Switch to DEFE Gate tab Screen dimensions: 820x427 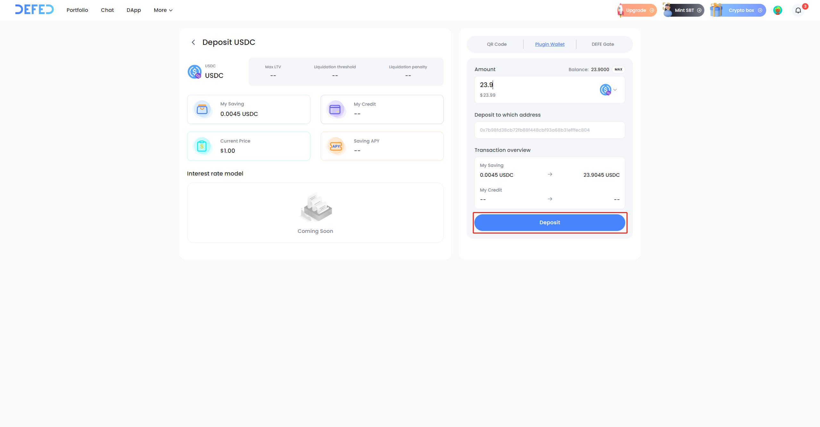click(603, 44)
